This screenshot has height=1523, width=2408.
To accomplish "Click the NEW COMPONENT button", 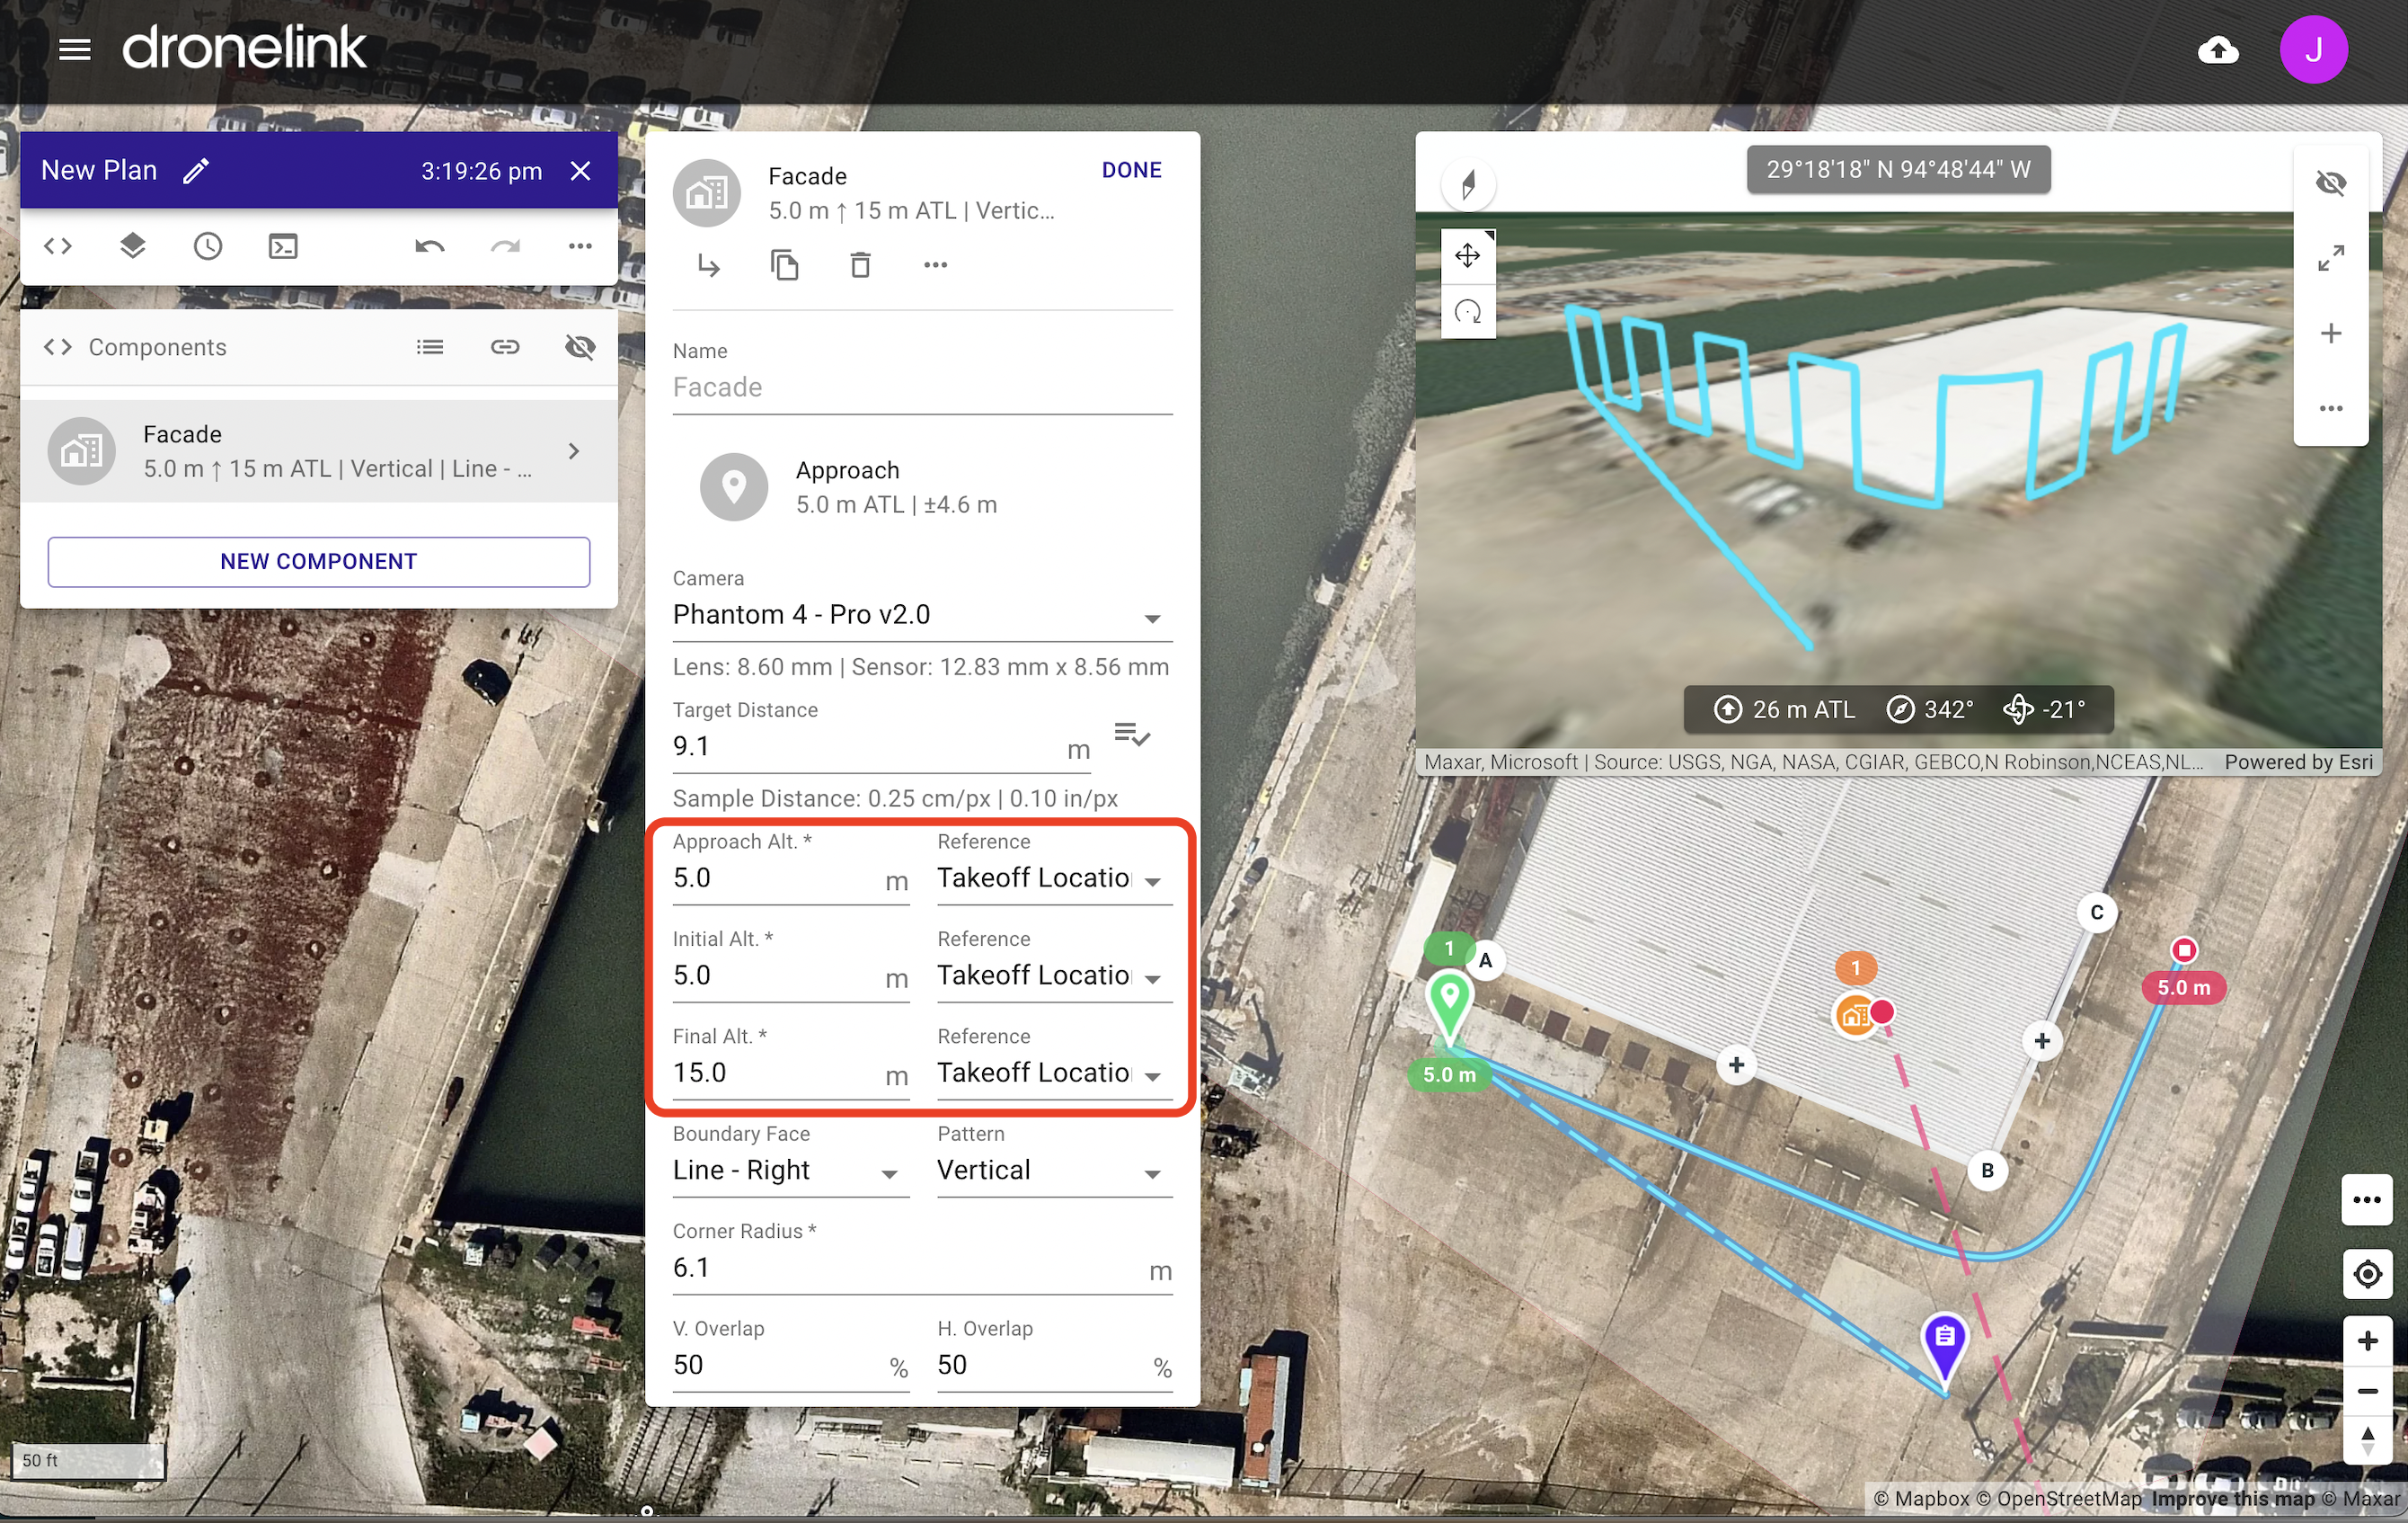I will [319, 561].
